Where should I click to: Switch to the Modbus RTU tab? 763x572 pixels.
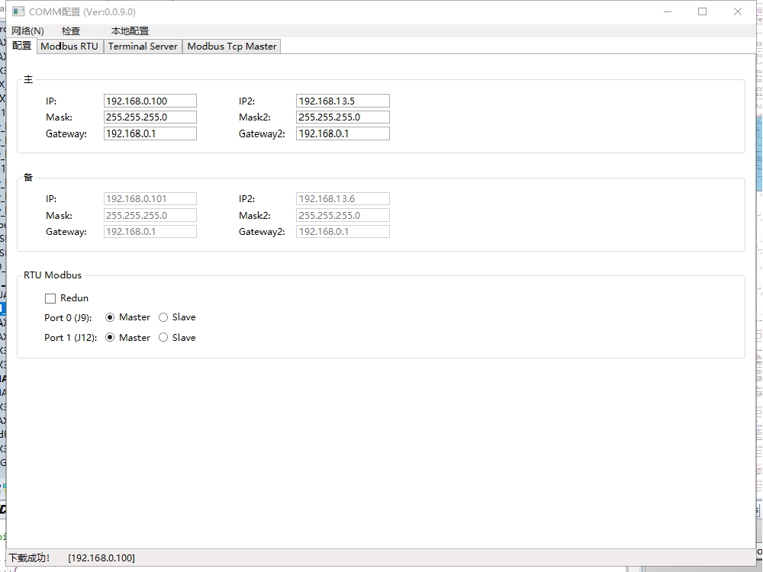[69, 47]
